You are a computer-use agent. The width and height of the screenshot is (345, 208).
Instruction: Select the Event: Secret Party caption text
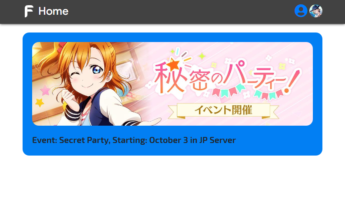(x=134, y=140)
